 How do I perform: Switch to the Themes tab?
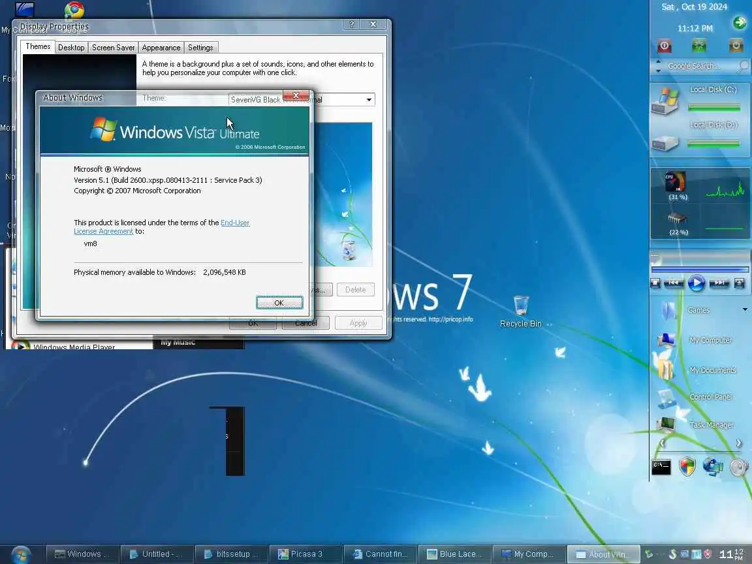38,46
